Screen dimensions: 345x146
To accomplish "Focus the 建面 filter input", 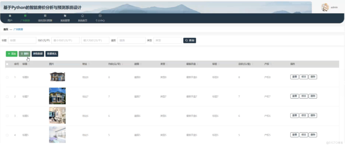I will point(131,40).
